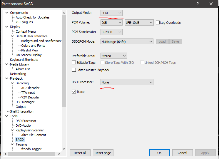Click the tree's horizontal scrollbar right arrow
Image resolution: width=219 pixels, height=159 pixels.
click(x=59, y=154)
